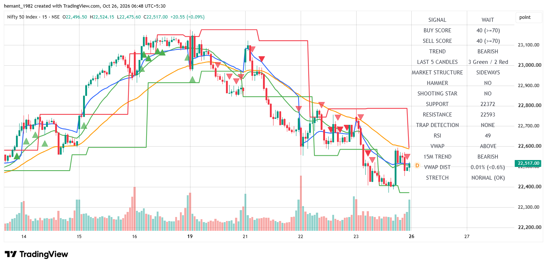This screenshot has height=266, width=547.
Task: Click the low value L22,475.60
Action: point(129,17)
